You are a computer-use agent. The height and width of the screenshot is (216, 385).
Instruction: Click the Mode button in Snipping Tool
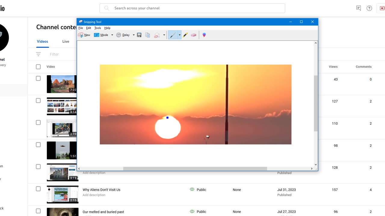[x=101, y=35]
